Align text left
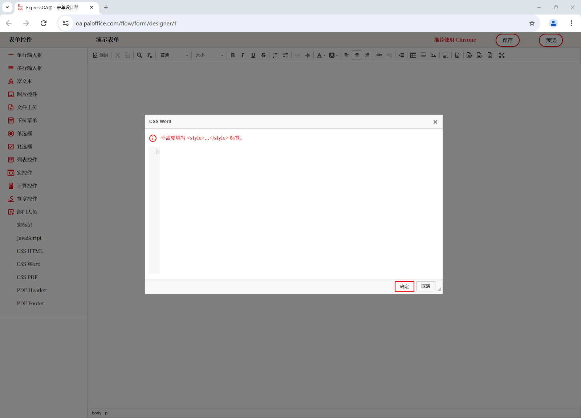Screen dimensions: 581x418 [346, 55]
